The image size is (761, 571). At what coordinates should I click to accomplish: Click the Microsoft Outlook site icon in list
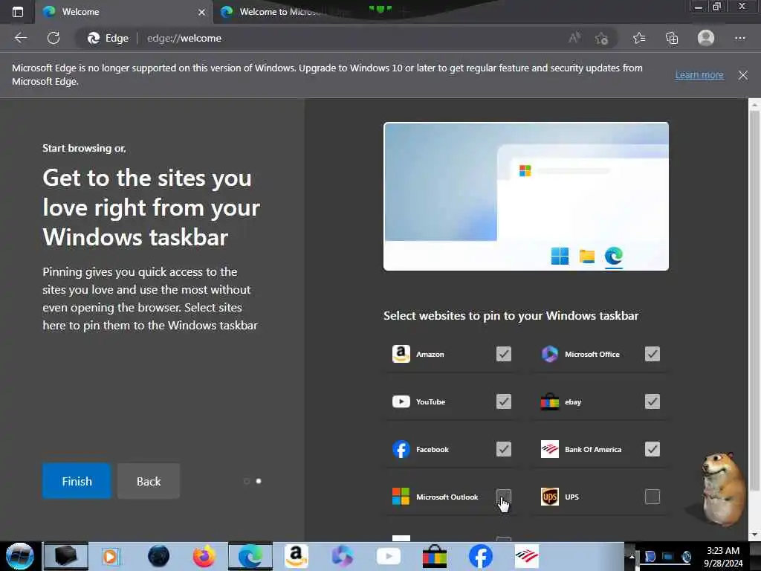point(401,497)
